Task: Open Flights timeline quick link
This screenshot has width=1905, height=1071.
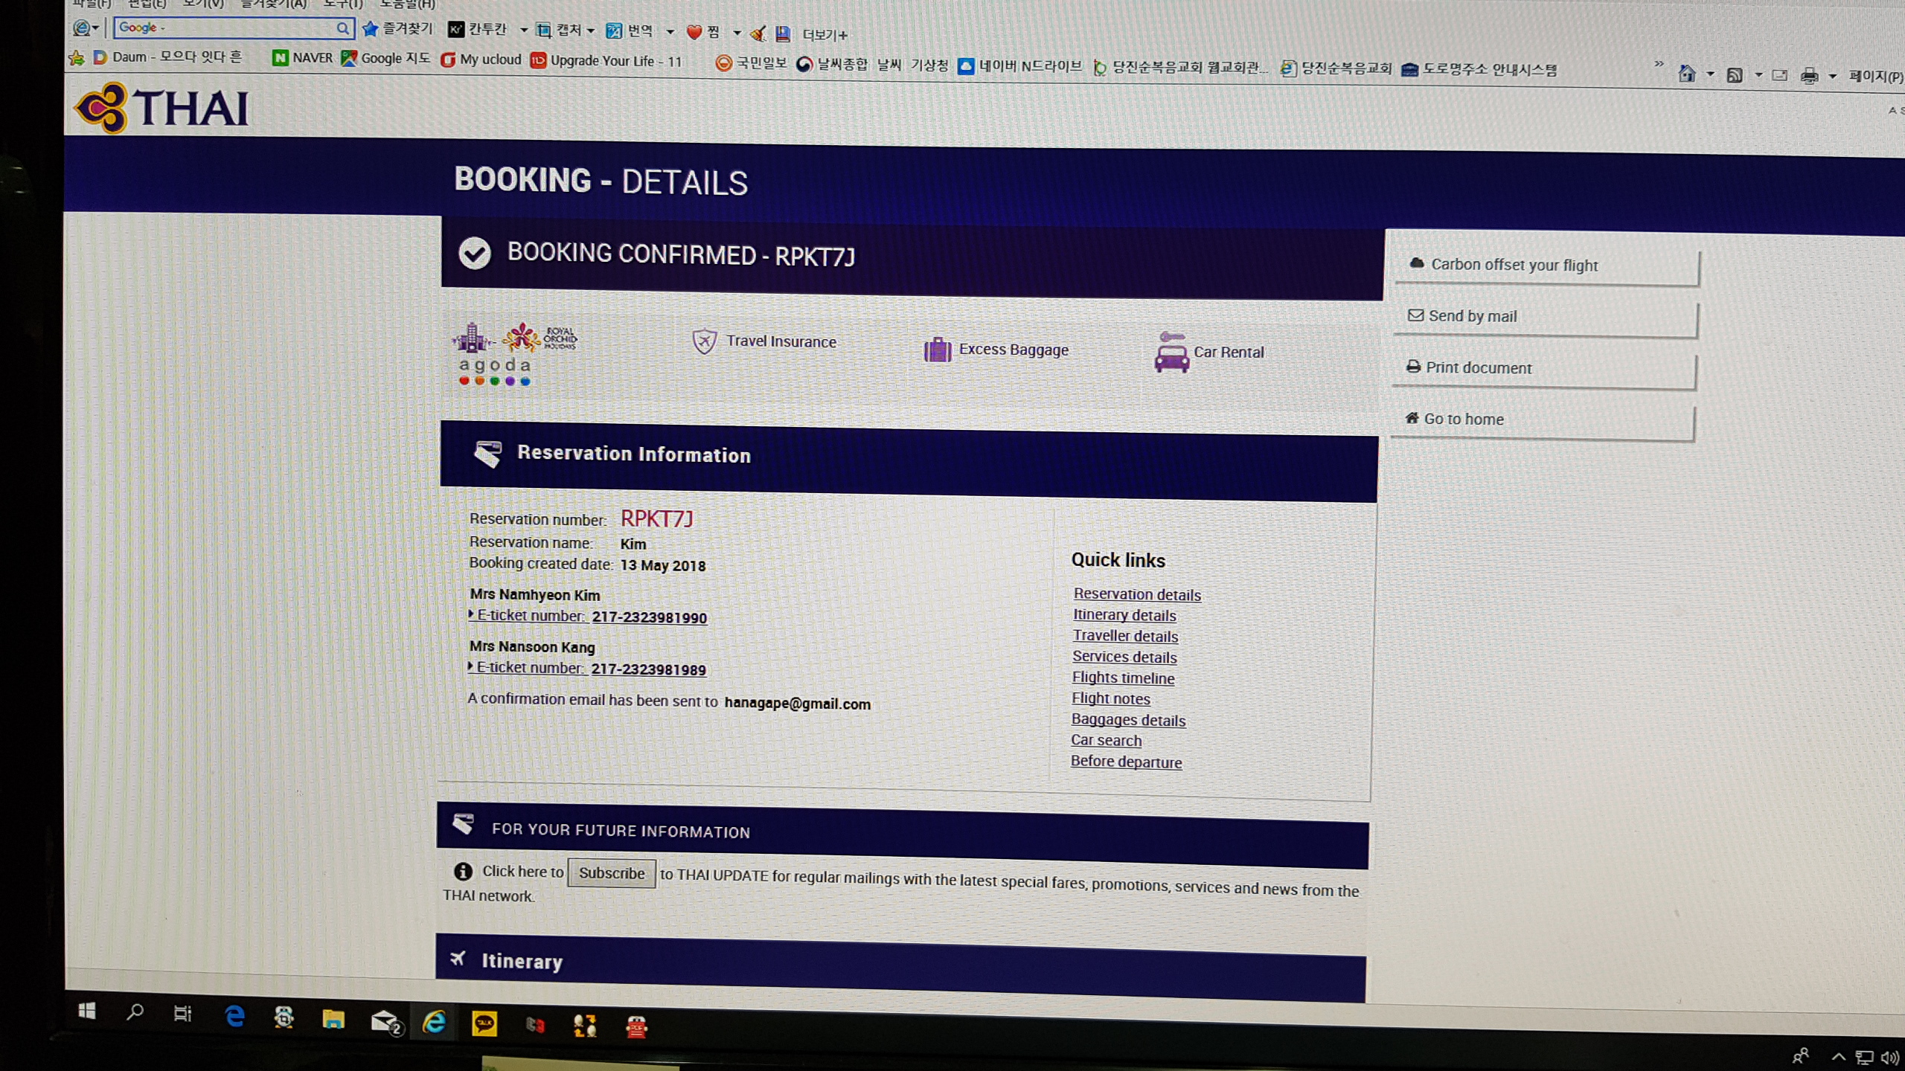Action: pyautogui.click(x=1122, y=678)
